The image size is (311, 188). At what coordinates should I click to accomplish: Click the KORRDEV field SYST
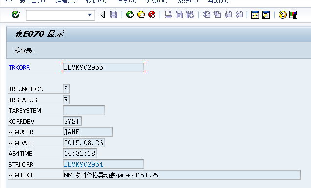(72, 121)
